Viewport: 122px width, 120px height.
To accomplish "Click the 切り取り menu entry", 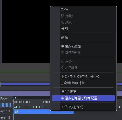I will 83,22.
